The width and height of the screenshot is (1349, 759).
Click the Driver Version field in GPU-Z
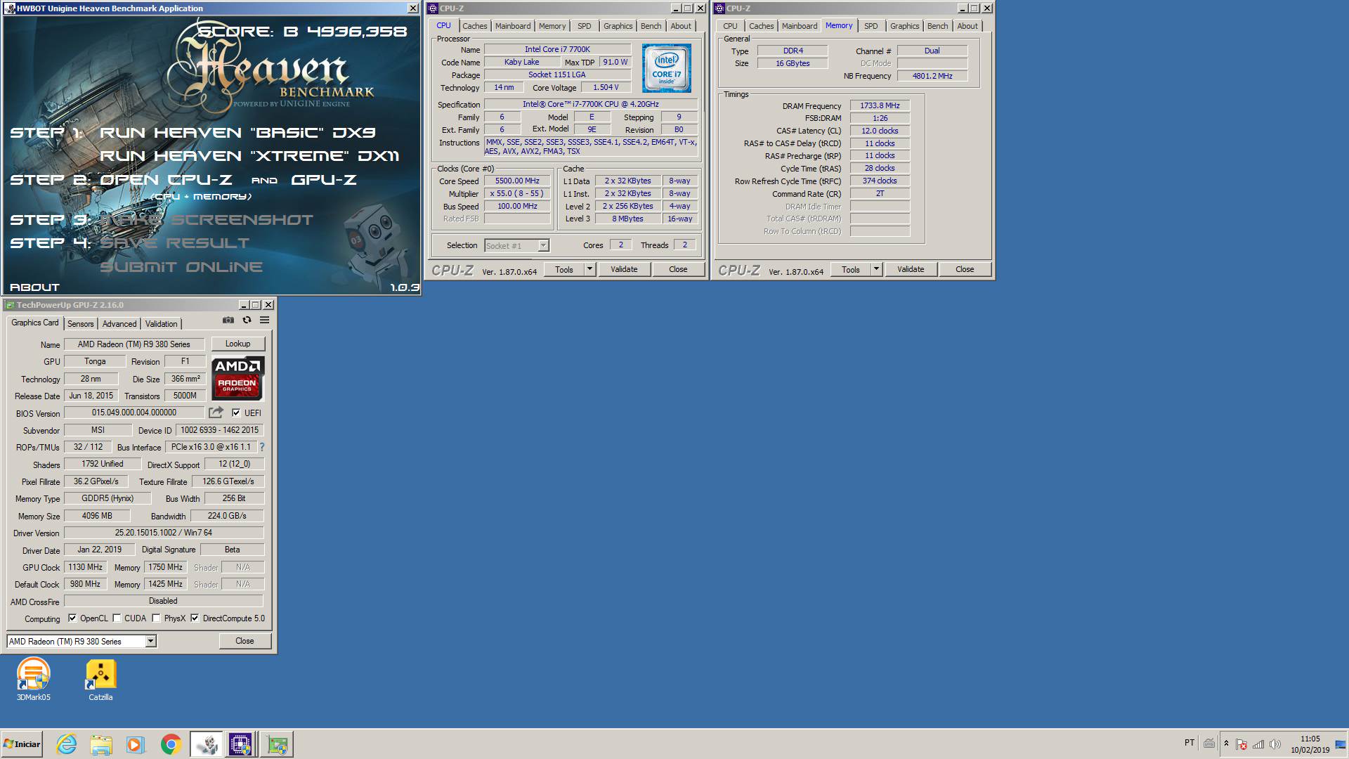pos(164,533)
